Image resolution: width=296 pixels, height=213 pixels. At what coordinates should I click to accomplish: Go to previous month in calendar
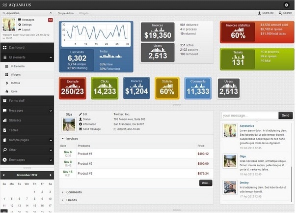tap(3, 175)
